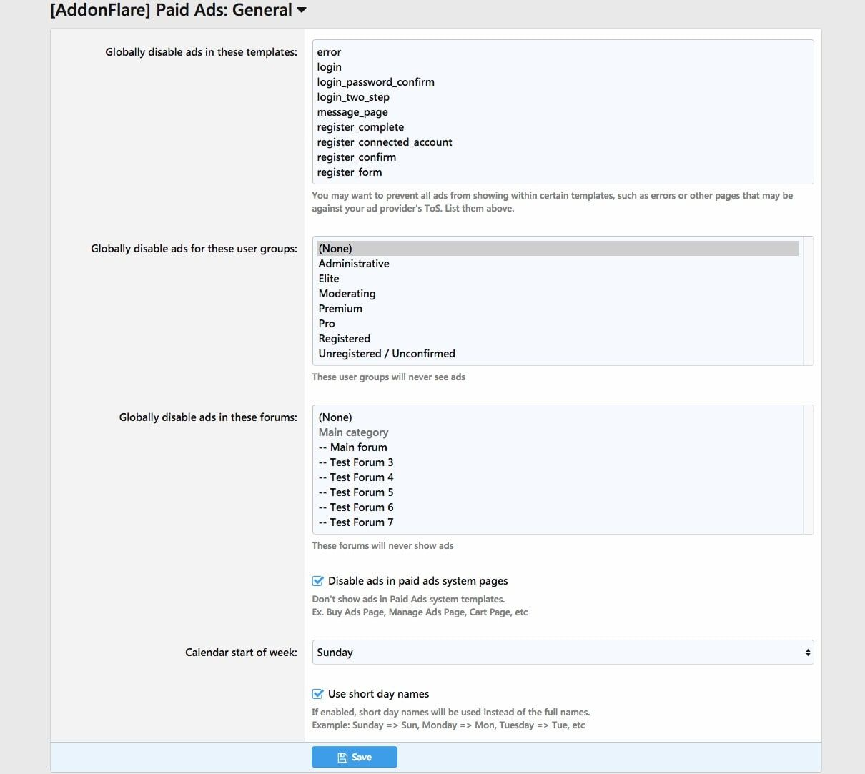The width and height of the screenshot is (865, 774).
Task: Click the forums list scrollbar
Action: point(809,470)
